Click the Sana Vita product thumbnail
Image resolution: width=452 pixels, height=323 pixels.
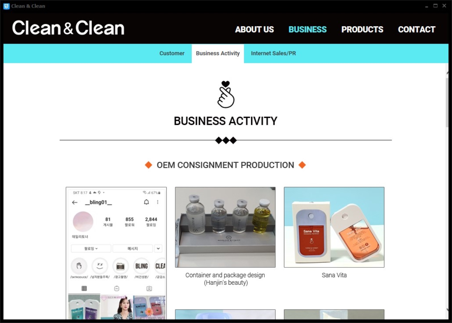coord(334,227)
